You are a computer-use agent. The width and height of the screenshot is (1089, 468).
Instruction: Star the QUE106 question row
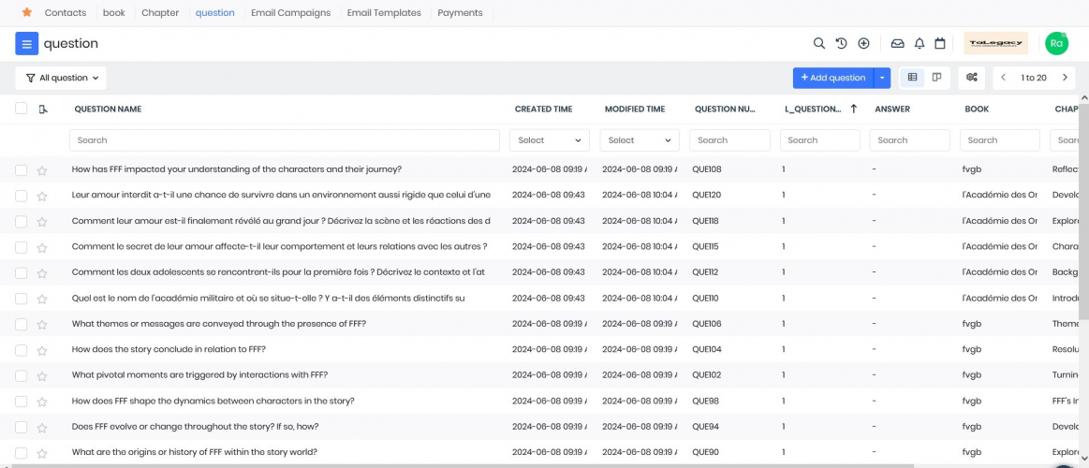pos(42,325)
